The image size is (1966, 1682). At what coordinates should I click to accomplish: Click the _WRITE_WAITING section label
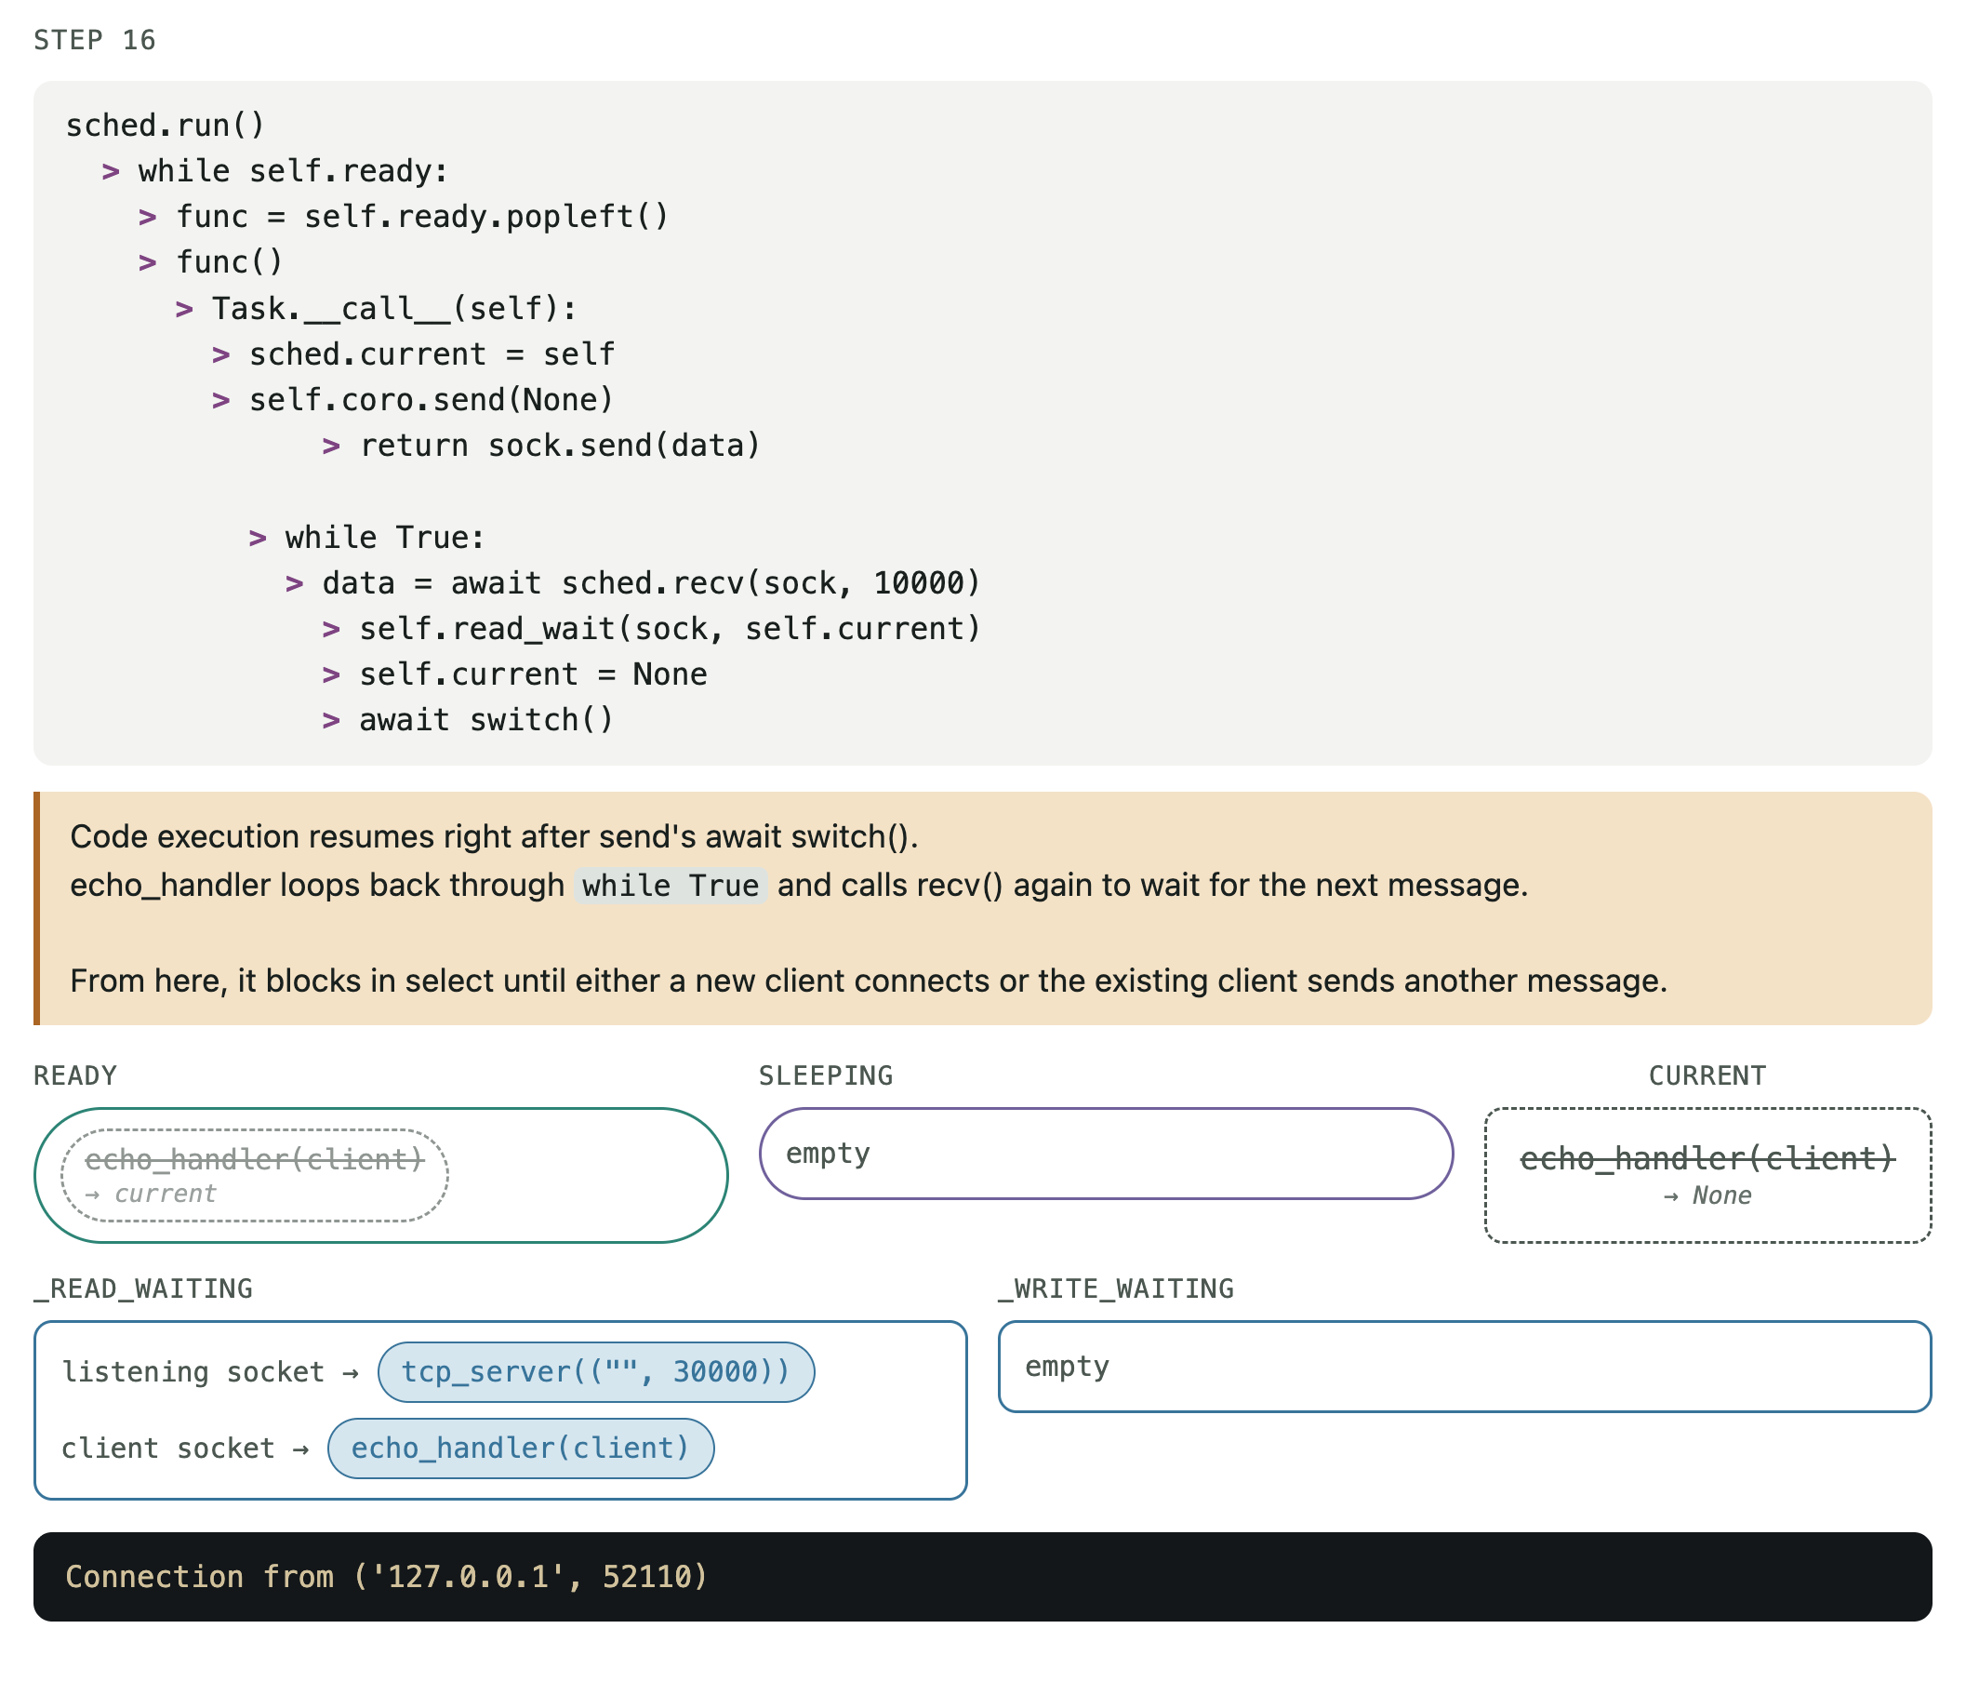click(1116, 1288)
